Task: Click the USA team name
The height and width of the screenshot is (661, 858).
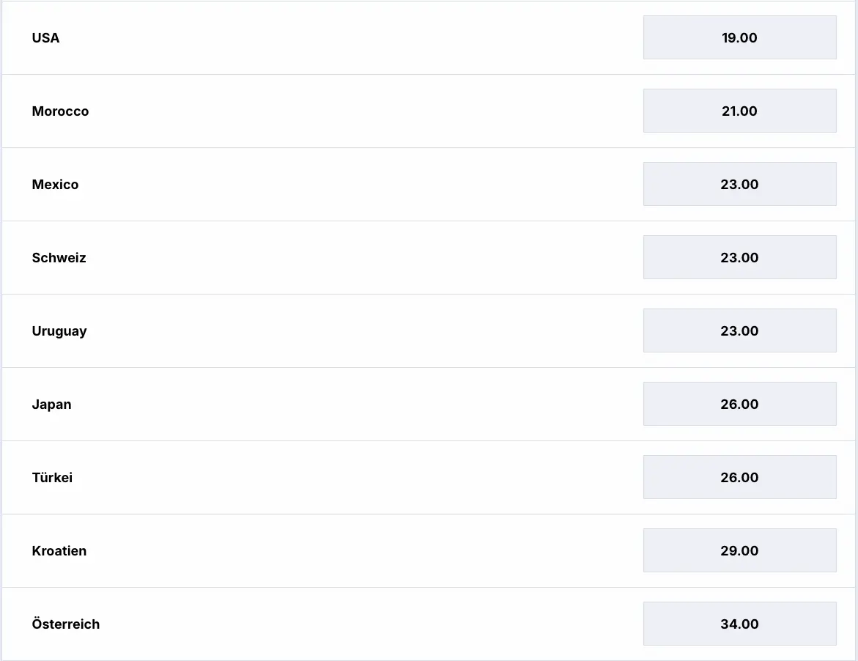Action: (45, 38)
